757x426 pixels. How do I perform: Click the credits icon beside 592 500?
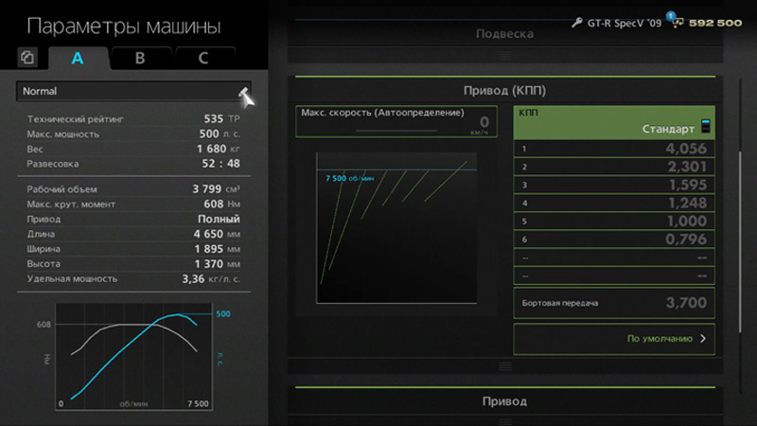click(x=678, y=23)
